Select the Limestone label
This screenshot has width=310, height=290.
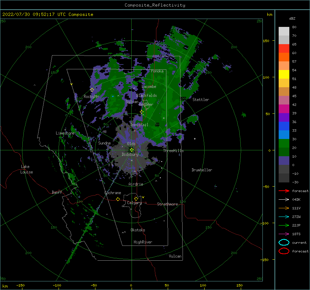65,133
